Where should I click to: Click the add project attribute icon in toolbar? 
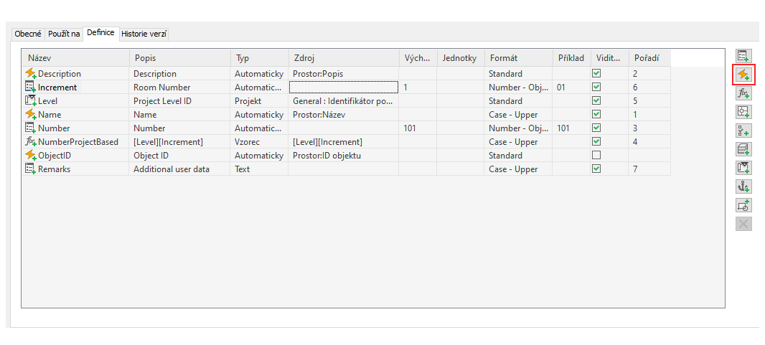(743, 168)
